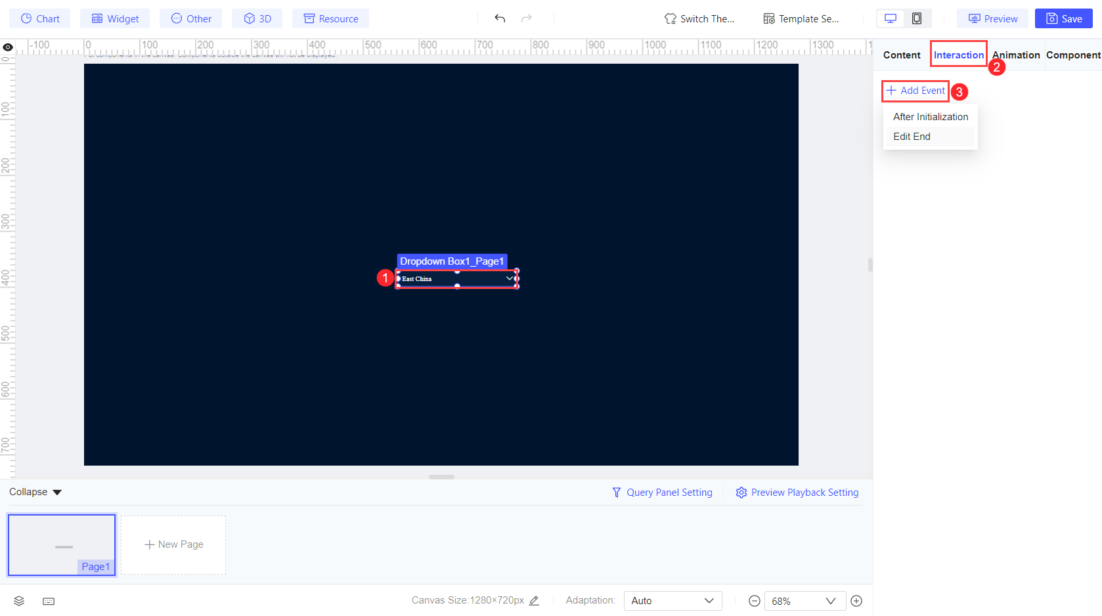Click the Undo arrow icon
Viewport: 1102px width, 616px height.
click(x=500, y=18)
